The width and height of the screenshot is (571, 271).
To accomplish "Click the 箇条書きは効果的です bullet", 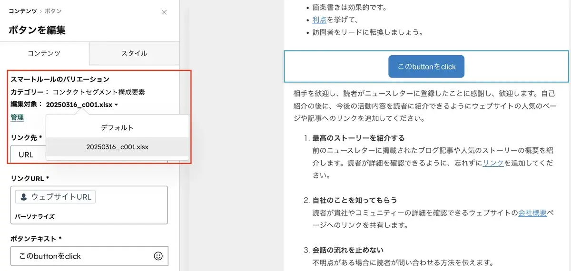I will coord(349,7).
